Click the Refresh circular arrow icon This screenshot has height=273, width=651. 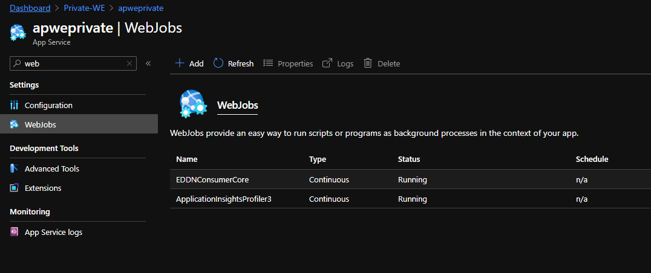coord(218,63)
